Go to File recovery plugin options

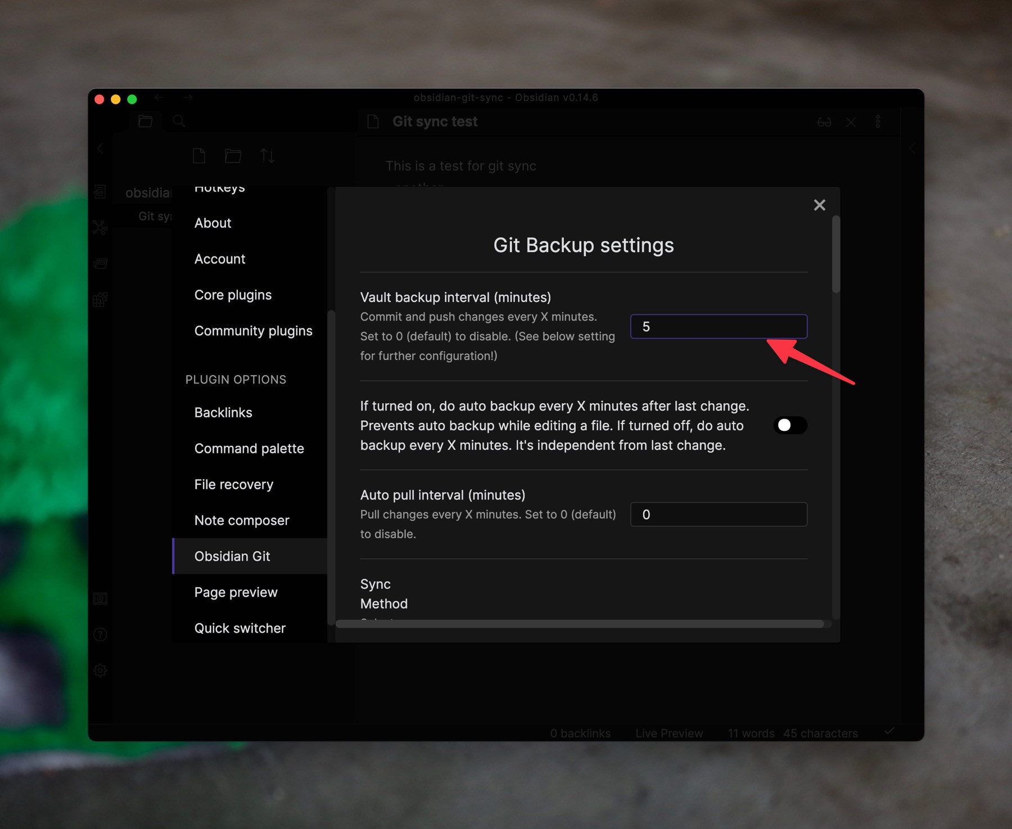233,484
